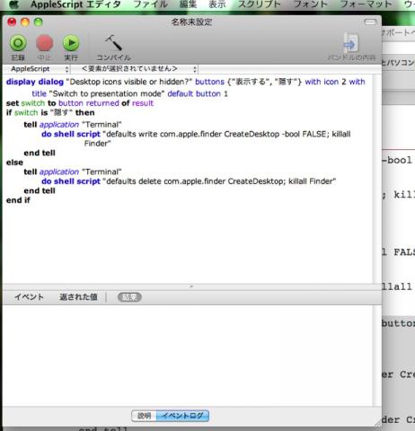Click the 'default button 1' code text

click(x=198, y=93)
